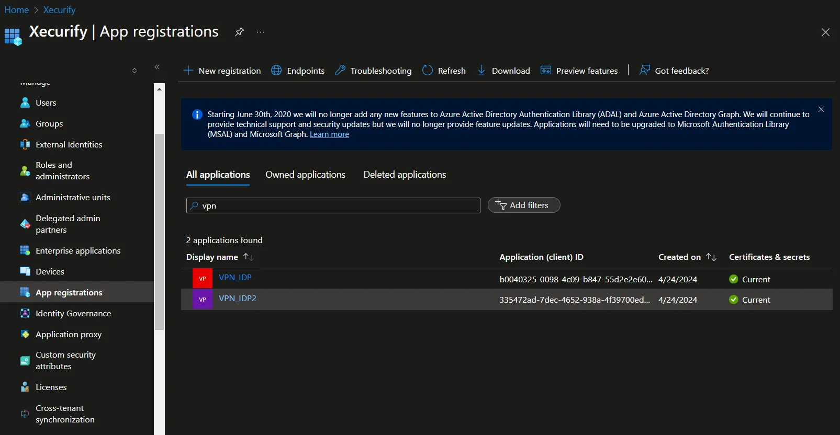Sort by Display name column arrows
This screenshot has height=435, width=840.
(x=248, y=257)
